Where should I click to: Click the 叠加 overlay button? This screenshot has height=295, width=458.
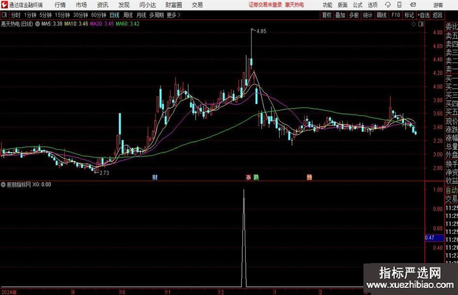tap(340, 15)
